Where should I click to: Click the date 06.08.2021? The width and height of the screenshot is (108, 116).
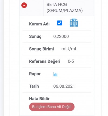[x=64, y=86]
